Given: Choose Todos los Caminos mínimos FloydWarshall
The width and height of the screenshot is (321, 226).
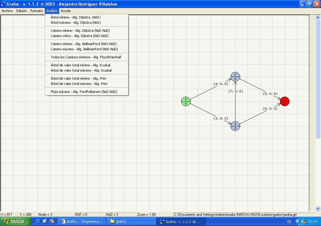Looking at the screenshot, I should pyautogui.click(x=86, y=57).
